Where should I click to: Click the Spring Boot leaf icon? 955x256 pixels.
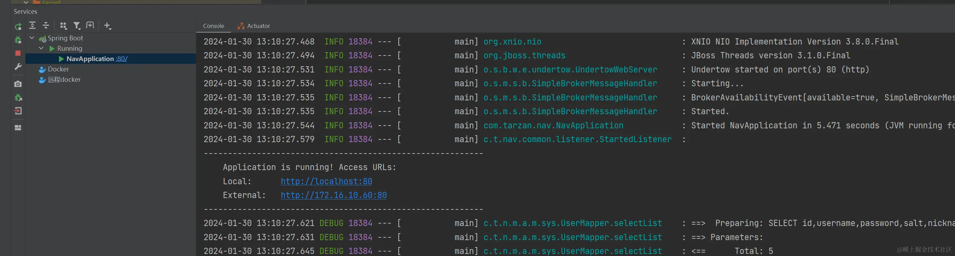(x=43, y=39)
